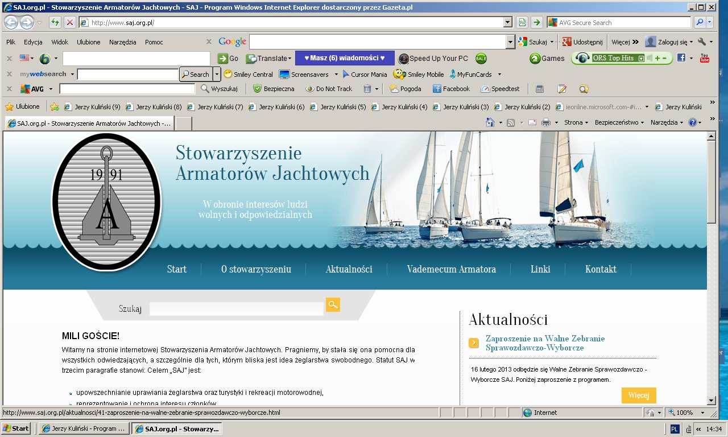Open the zoom level 100% dropdown
728x437 pixels.
point(702,413)
